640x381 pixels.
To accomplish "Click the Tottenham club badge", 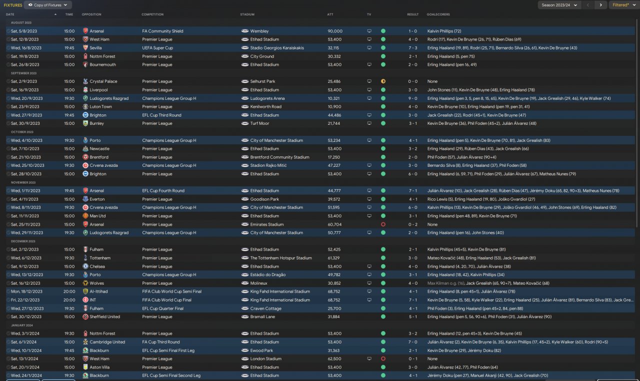I will point(85,258).
